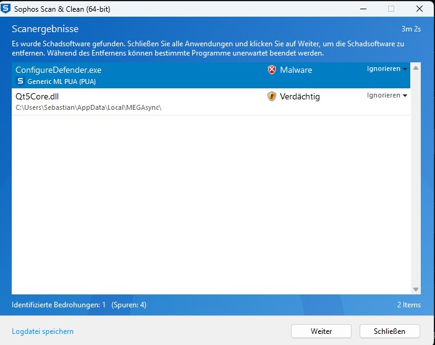Click the (Spuren: 4) text

tap(129, 305)
